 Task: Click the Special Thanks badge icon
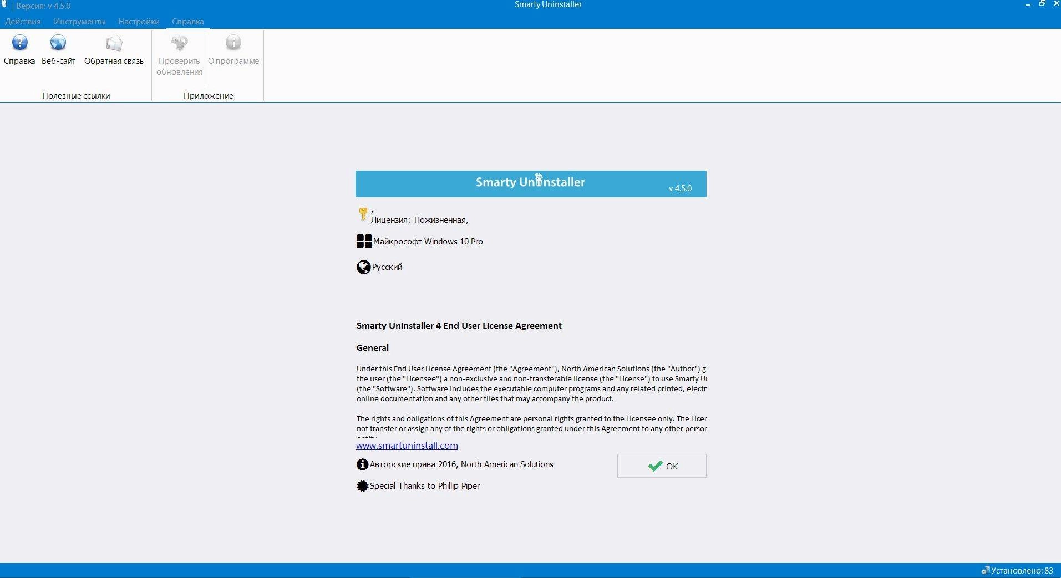coord(362,486)
